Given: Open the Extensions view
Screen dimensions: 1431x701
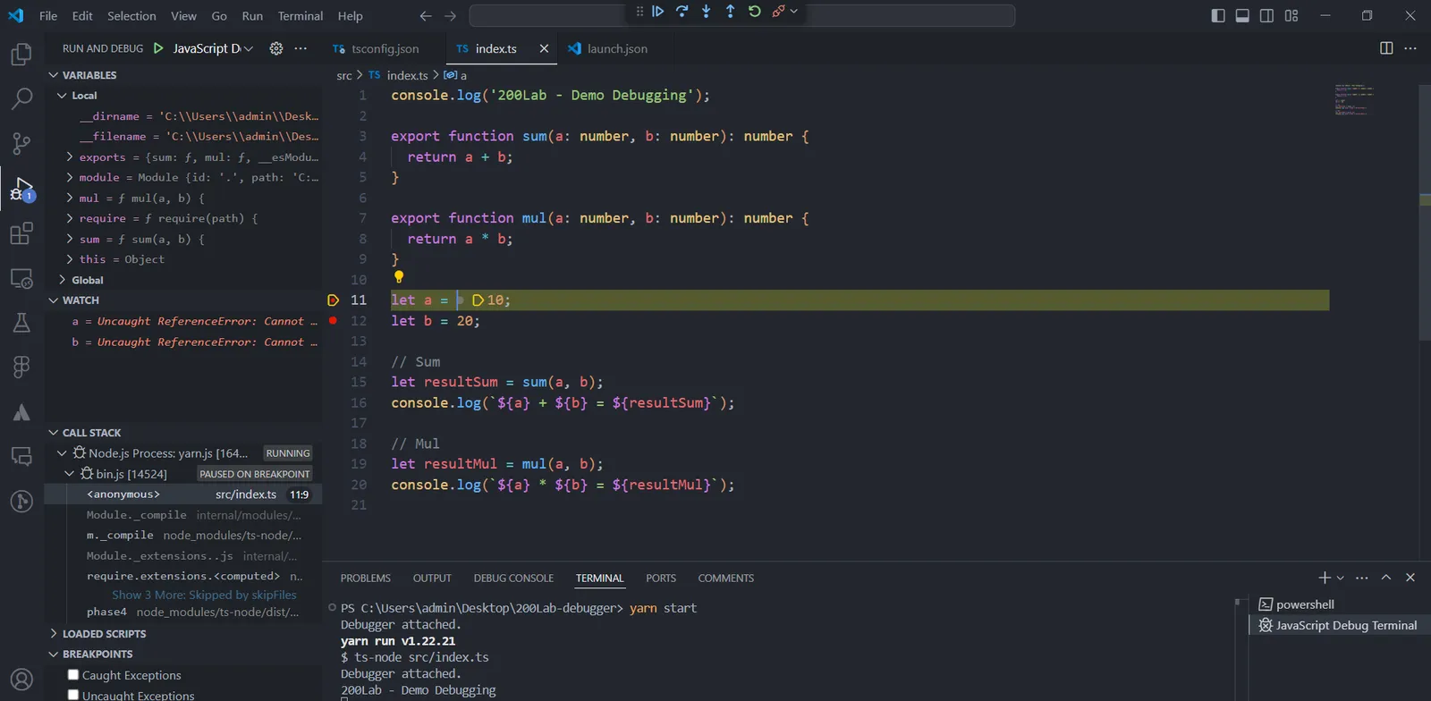Looking at the screenshot, I should pyautogui.click(x=21, y=233).
